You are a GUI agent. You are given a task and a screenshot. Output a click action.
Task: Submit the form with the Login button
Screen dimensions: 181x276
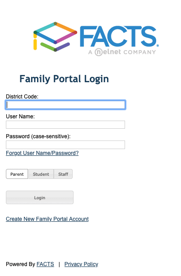coord(40,197)
